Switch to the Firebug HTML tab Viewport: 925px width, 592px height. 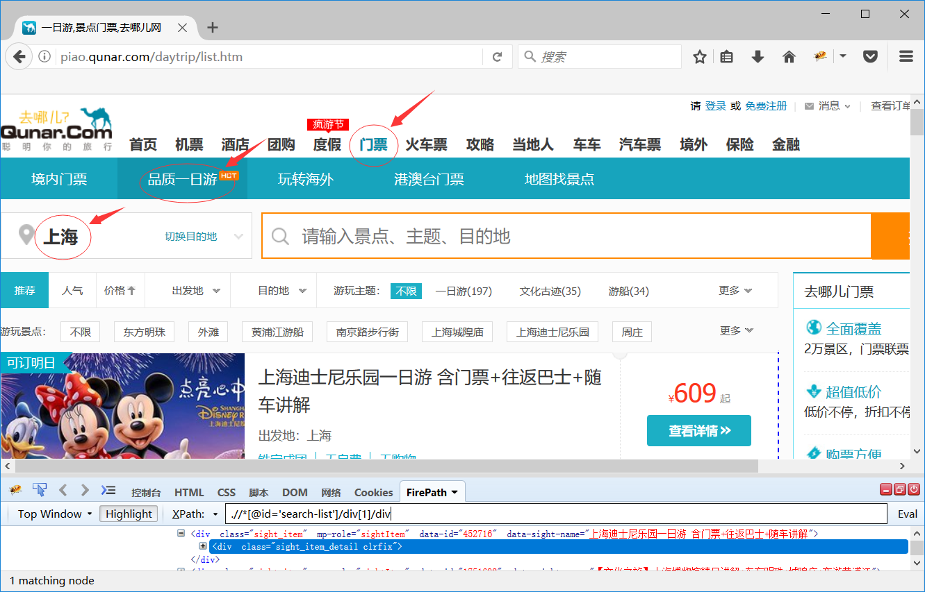[189, 492]
